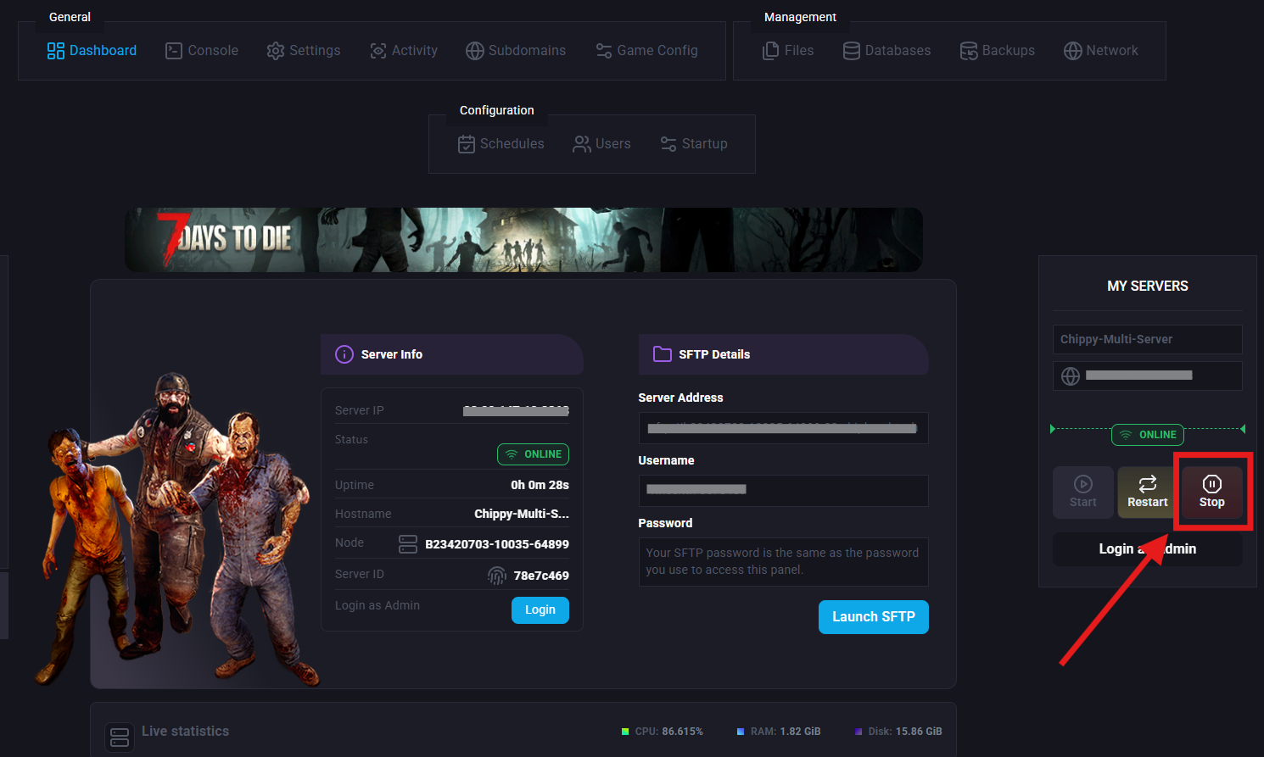Open the Console tab

(x=202, y=51)
